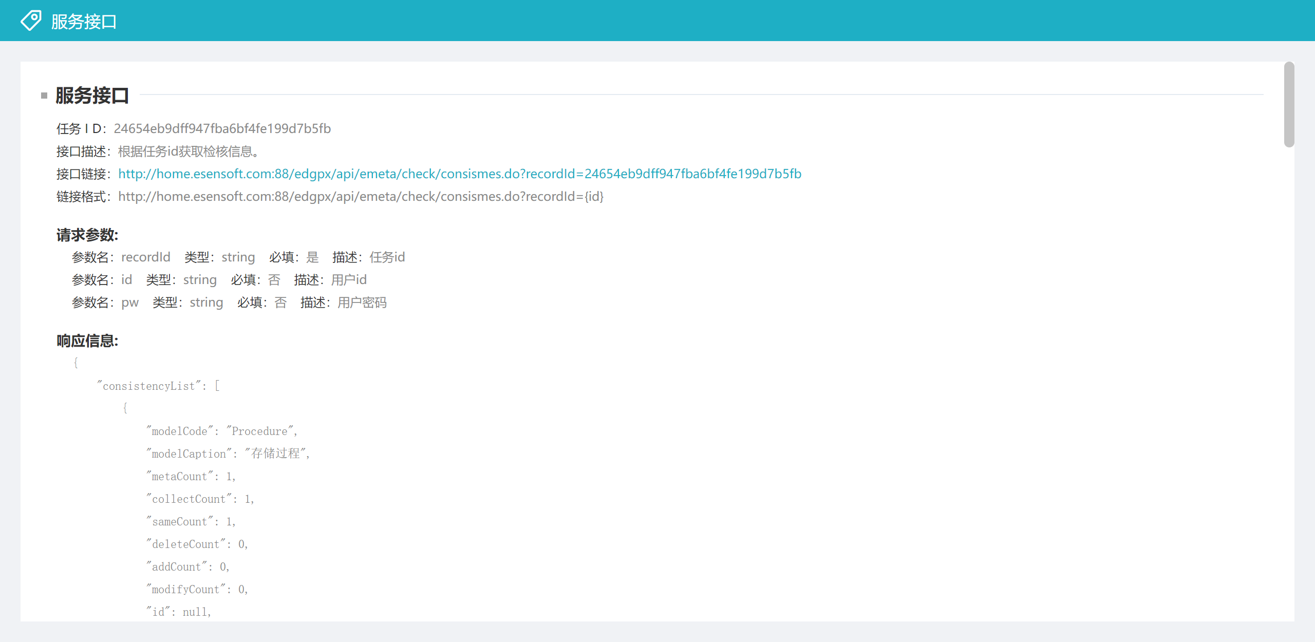Click the "sameCount": 1 line

click(191, 521)
